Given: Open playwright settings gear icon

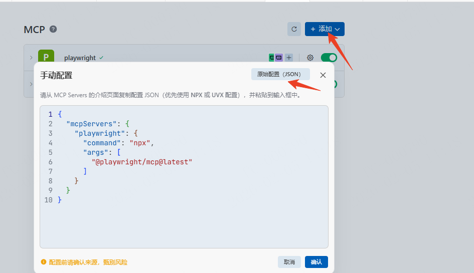Looking at the screenshot, I should [x=310, y=58].
